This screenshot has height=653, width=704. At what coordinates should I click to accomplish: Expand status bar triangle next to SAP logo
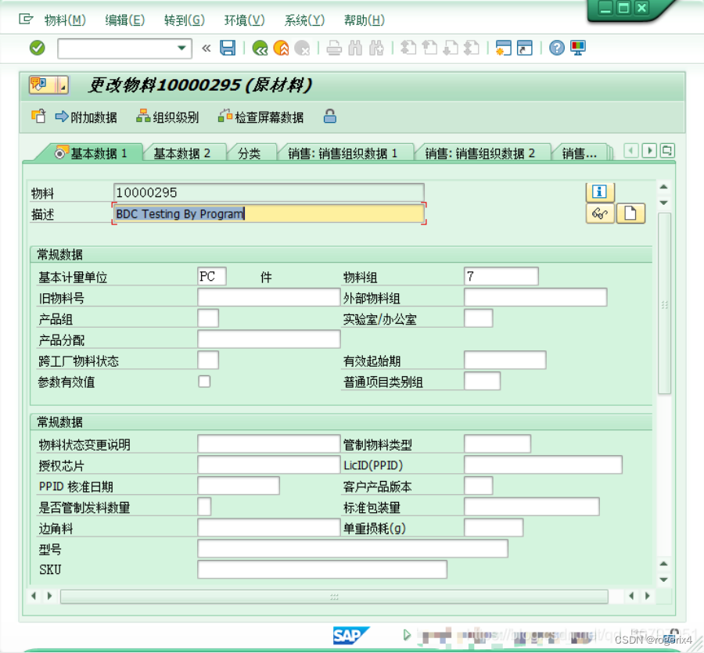coord(407,634)
